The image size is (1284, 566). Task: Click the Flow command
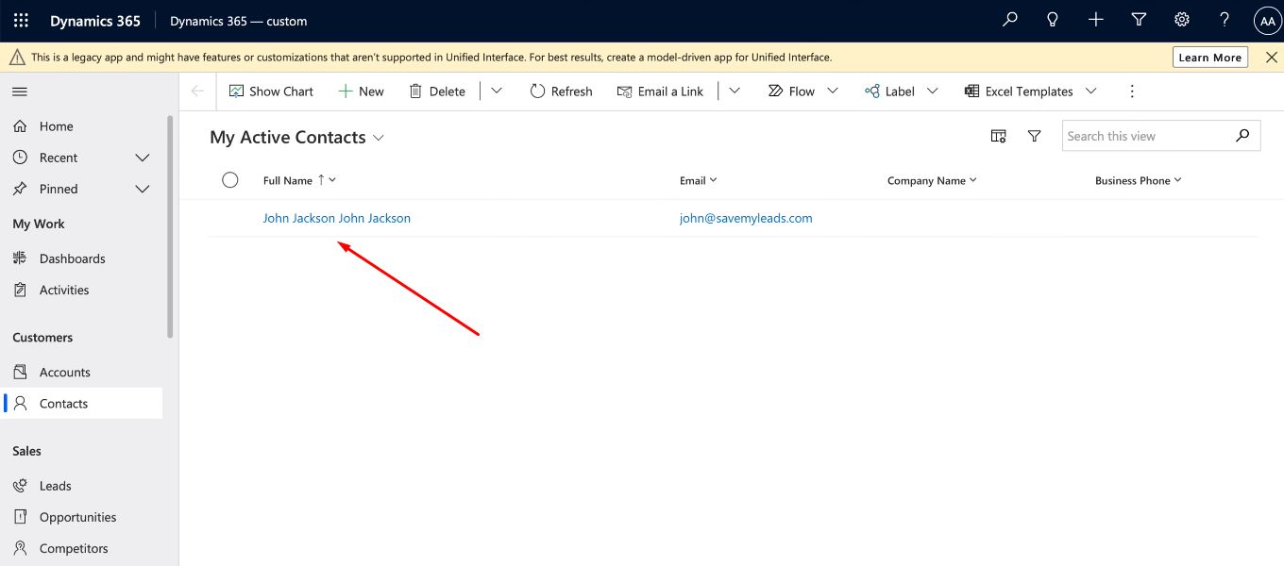792,92
